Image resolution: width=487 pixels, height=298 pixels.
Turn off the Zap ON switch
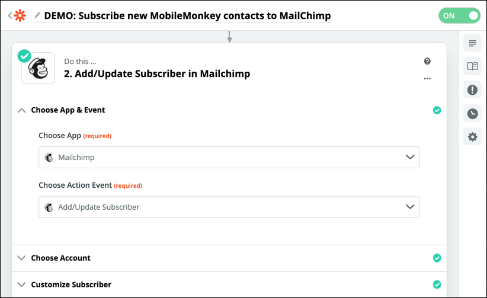459,15
